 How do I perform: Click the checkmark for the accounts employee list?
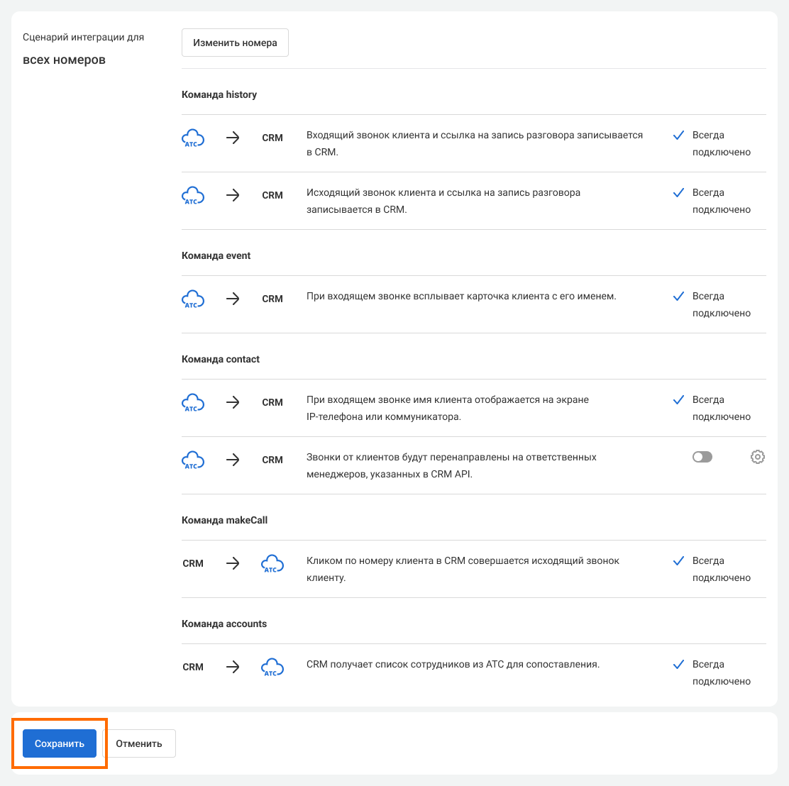click(678, 664)
